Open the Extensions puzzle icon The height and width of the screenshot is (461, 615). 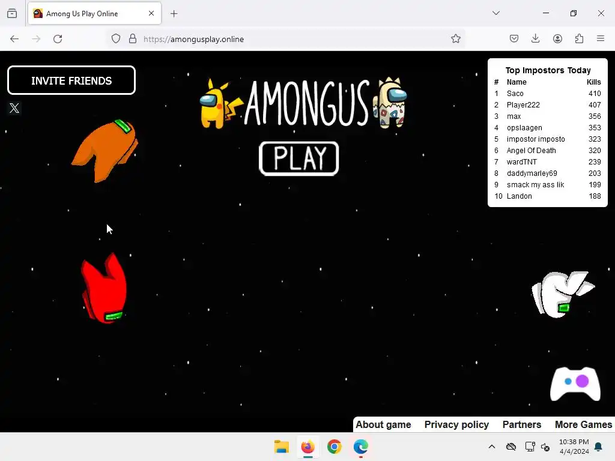coord(579,39)
